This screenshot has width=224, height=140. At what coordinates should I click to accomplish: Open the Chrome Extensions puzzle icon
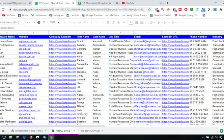click(221, 10)
